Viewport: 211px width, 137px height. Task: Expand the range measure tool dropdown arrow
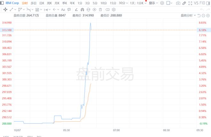click(50, 10)
